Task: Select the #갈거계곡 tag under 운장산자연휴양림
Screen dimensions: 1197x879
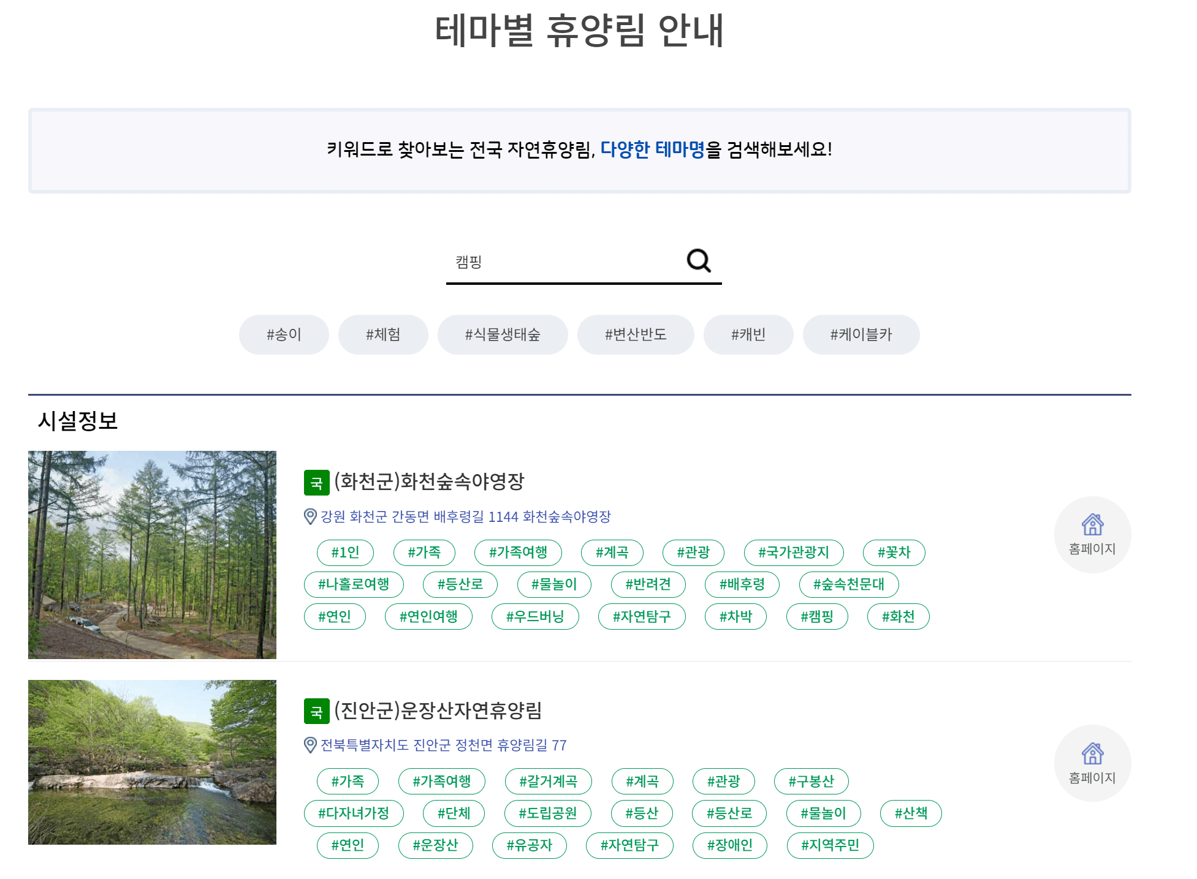Action: click(548, 781)
